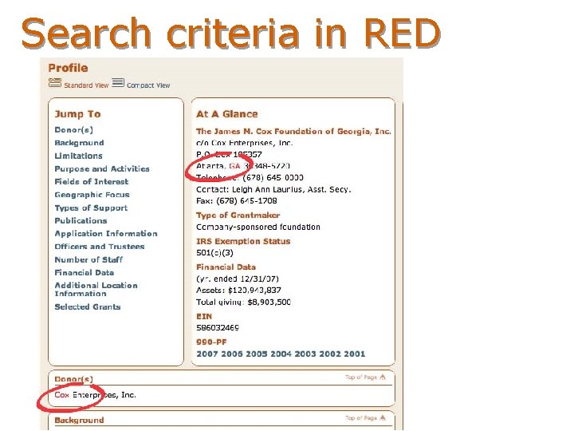Image resolution: width=574 pixels, height=431 pixels.
Task: Click the Top of Page text in Background section
Action: (361, 417)
